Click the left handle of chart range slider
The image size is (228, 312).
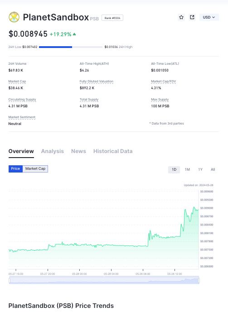[x=10, y=281]
